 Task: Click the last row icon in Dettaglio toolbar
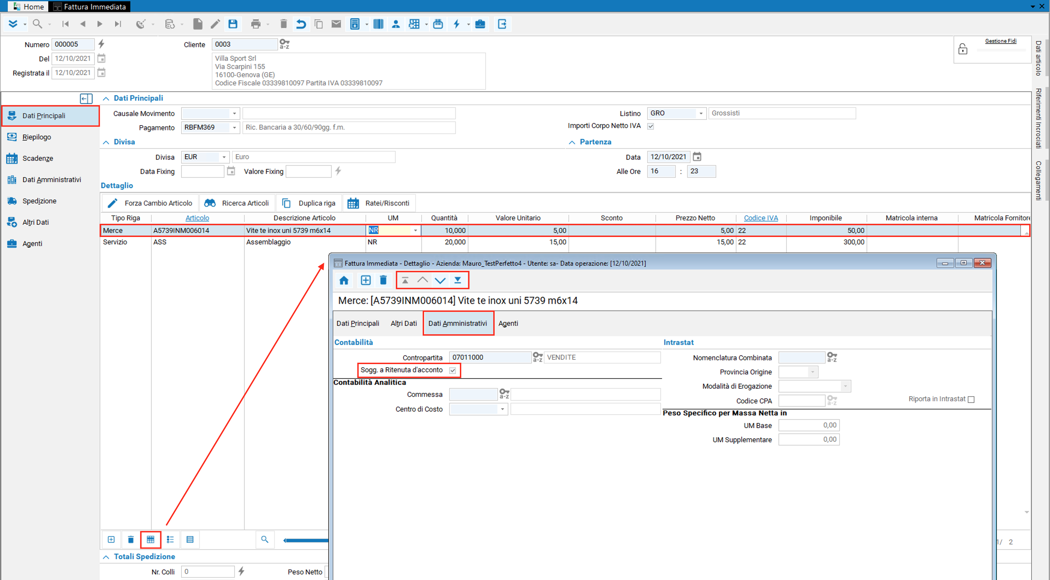coord(458,280)
